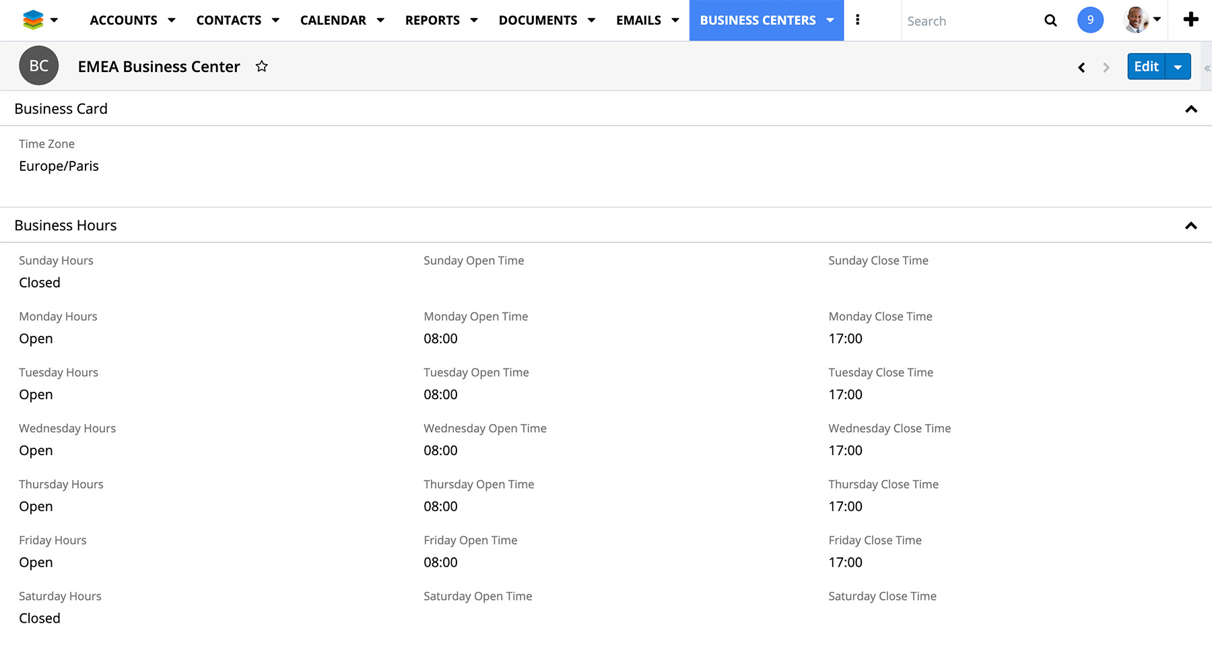Image resolution: width=1212 pixels, height=659 pixels.
Task: Click the plus quick create icon
Action: (1190, 20)
